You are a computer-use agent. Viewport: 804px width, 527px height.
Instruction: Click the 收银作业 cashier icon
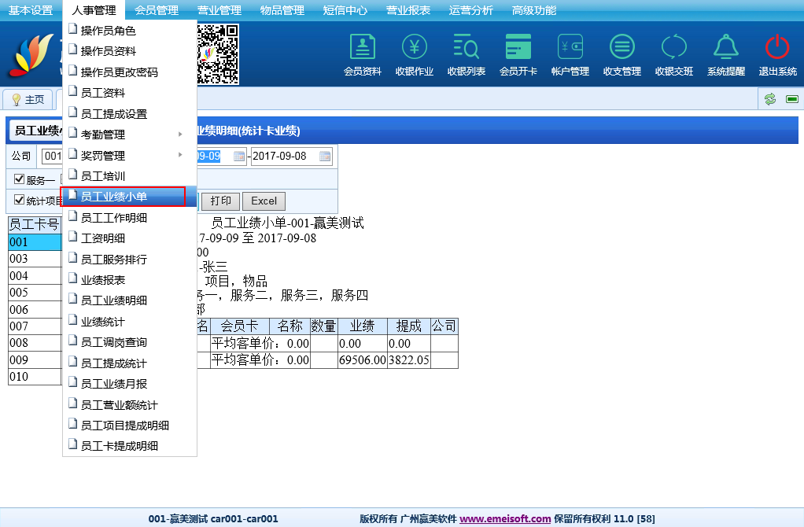(415, 48)
